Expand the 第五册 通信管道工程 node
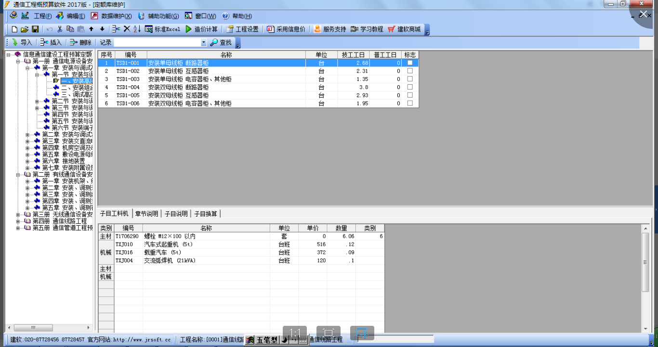The image size is (658, 347). tap(18, 228)
